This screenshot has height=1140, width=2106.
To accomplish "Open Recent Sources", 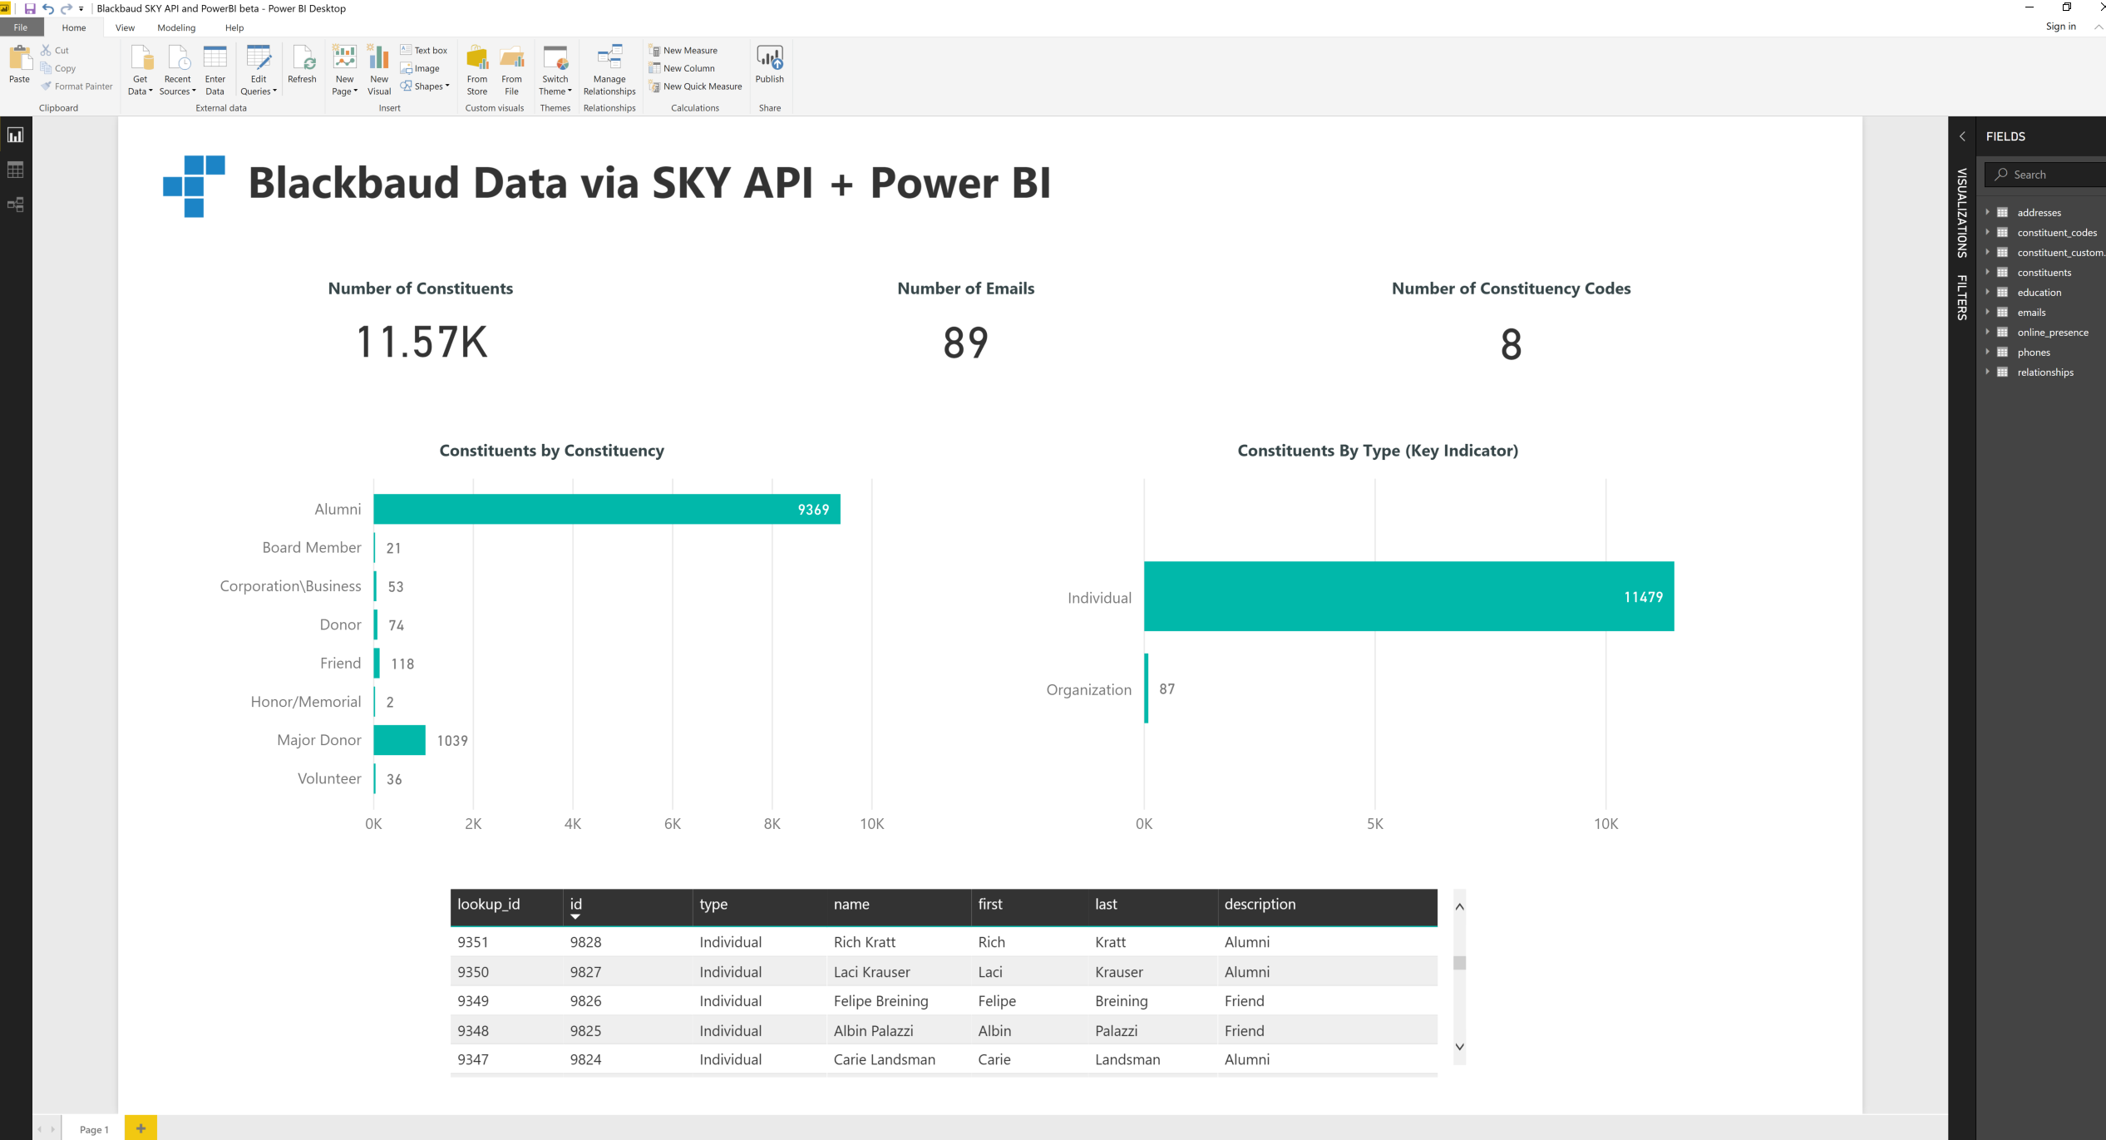I will coord(177,70).
